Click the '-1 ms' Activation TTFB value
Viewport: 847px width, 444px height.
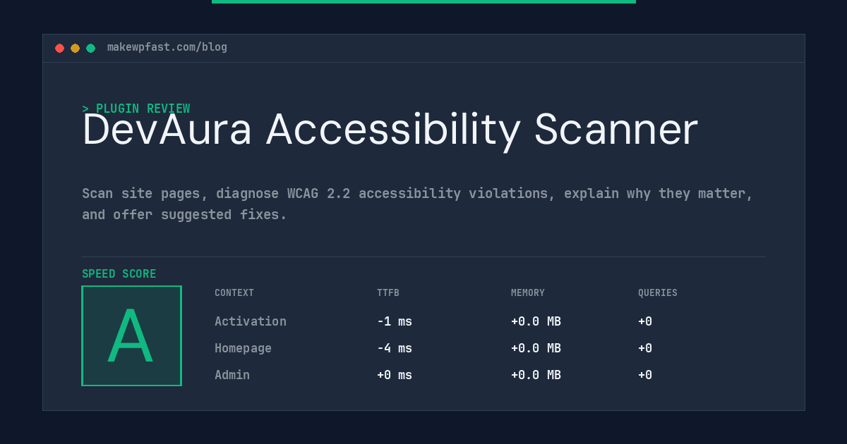tap(395, 321)
